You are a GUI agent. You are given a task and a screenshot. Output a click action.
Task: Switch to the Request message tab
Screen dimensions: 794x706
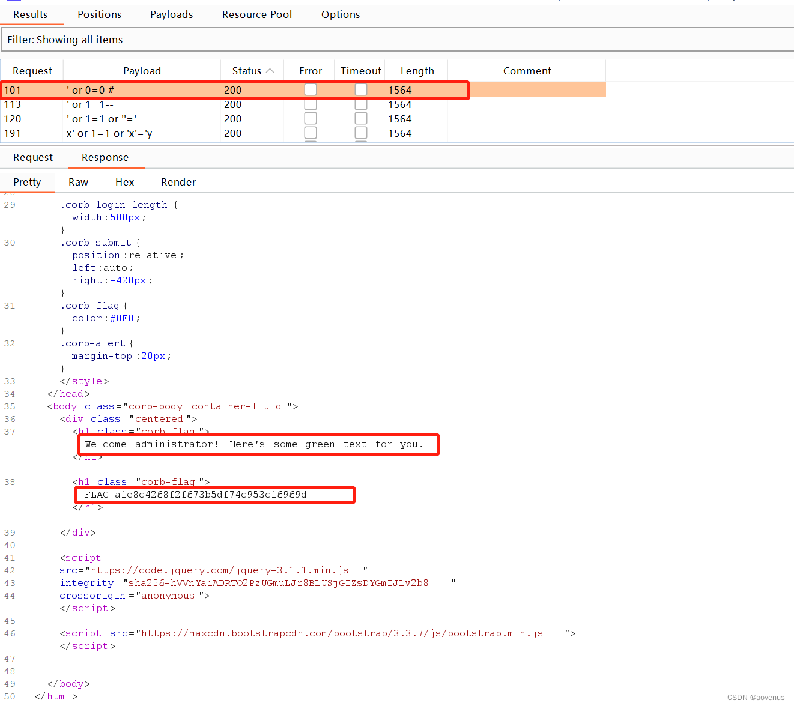(x=33, y=157)
